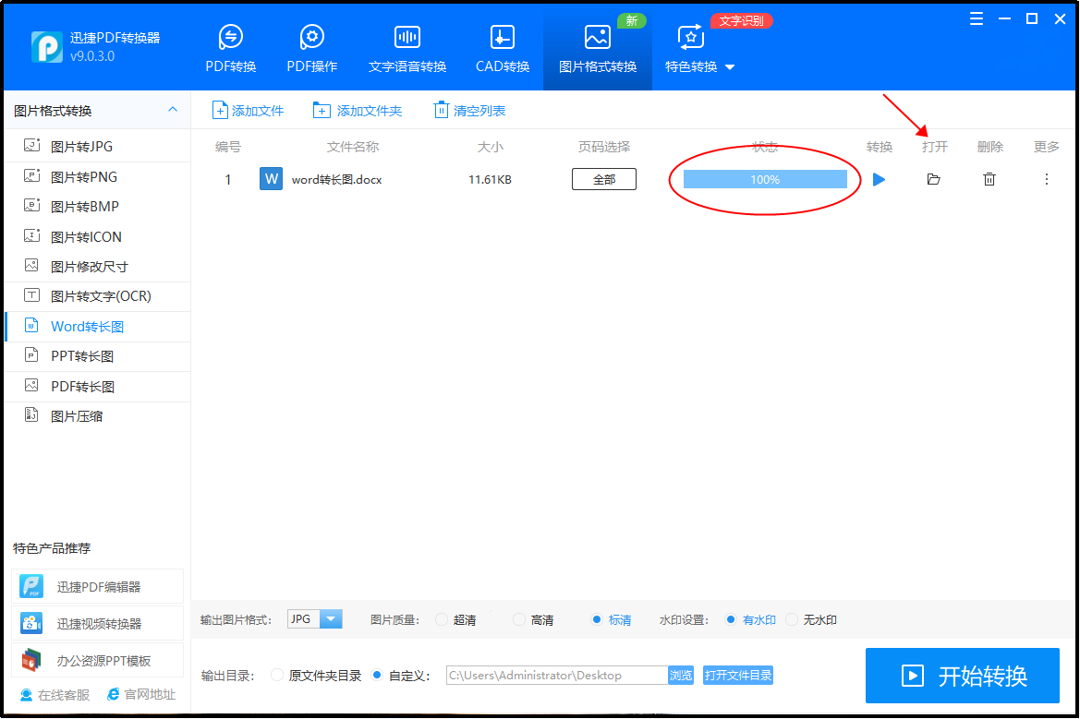Select Word转长图 in sidebar

(x=97, y=326)
